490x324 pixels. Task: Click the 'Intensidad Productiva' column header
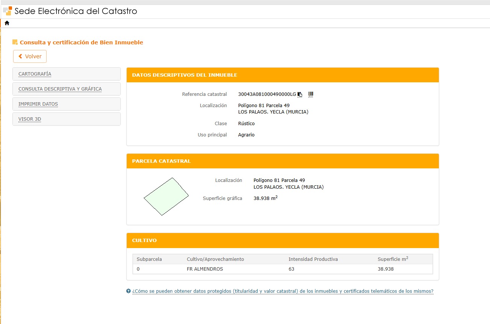pos(313,259)
